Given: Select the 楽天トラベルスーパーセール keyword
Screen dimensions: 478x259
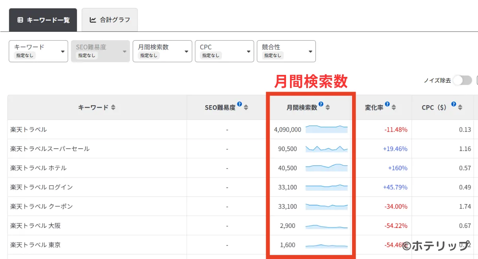Looking at the screenshot, I should click(x=50, y=149).
